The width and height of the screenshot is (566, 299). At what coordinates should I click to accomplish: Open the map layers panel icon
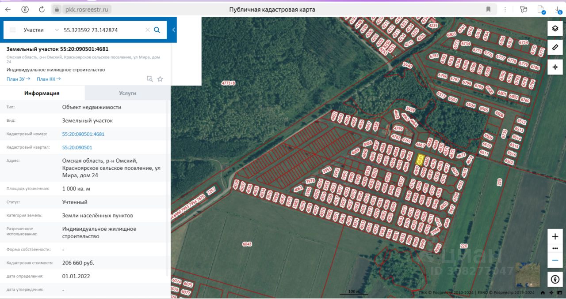click(x=555, y=29)
